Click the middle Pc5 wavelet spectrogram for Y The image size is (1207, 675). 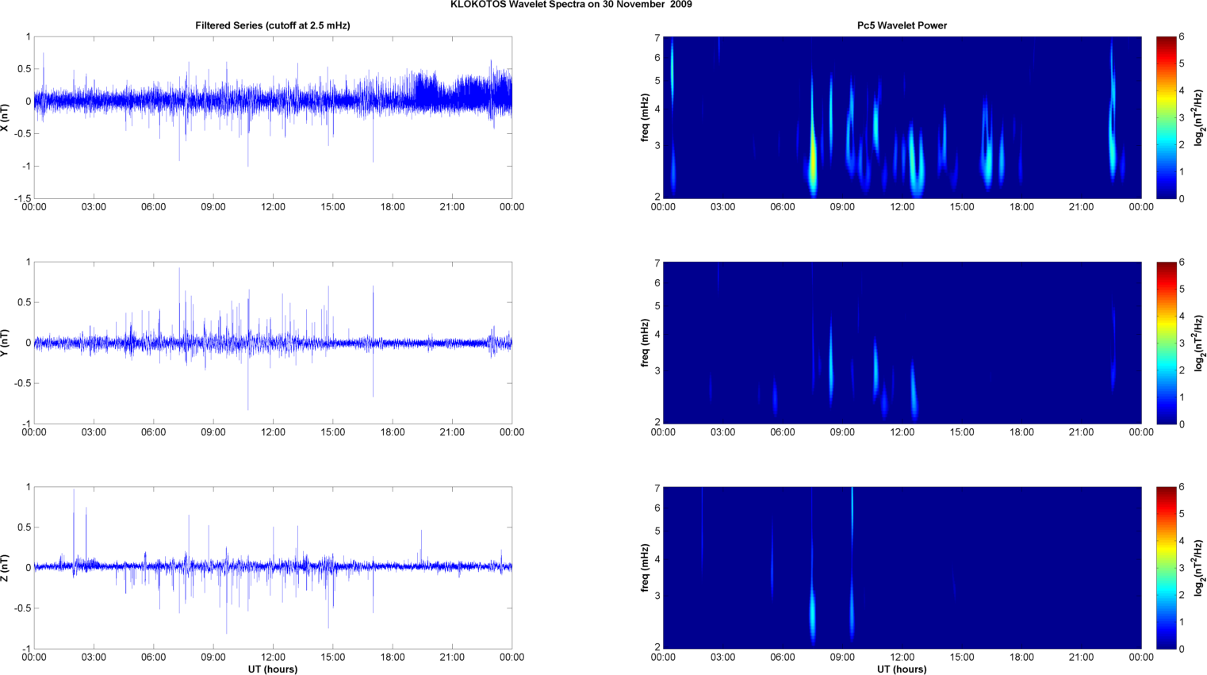(902, 343)
